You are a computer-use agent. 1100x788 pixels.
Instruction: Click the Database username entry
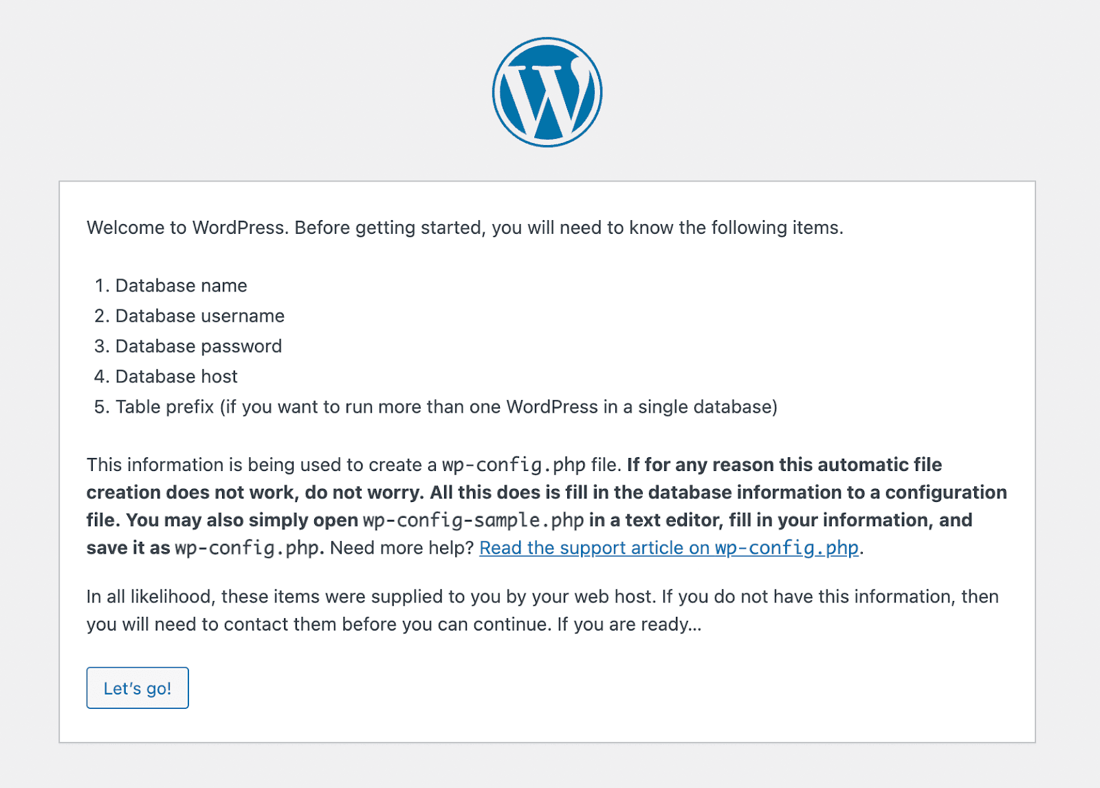pyautogui.click(x=199, y=316)
